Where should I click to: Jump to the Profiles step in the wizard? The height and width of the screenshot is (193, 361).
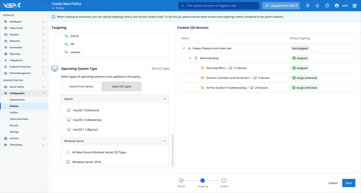pyautogui.click(x=224, y=181)
